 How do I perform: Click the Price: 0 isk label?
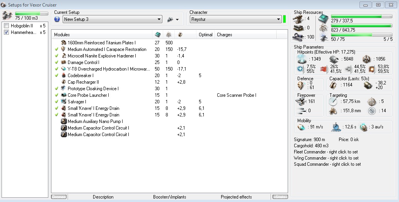[349, 140]
